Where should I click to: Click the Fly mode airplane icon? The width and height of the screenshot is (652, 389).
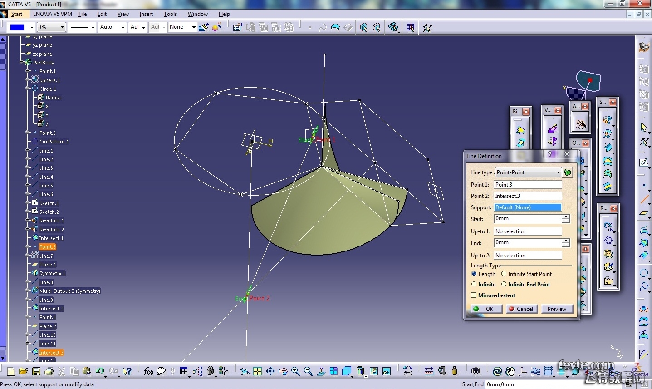[245, 371]
